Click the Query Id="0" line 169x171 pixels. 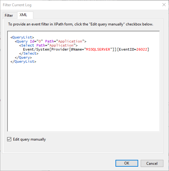point(50,41)
